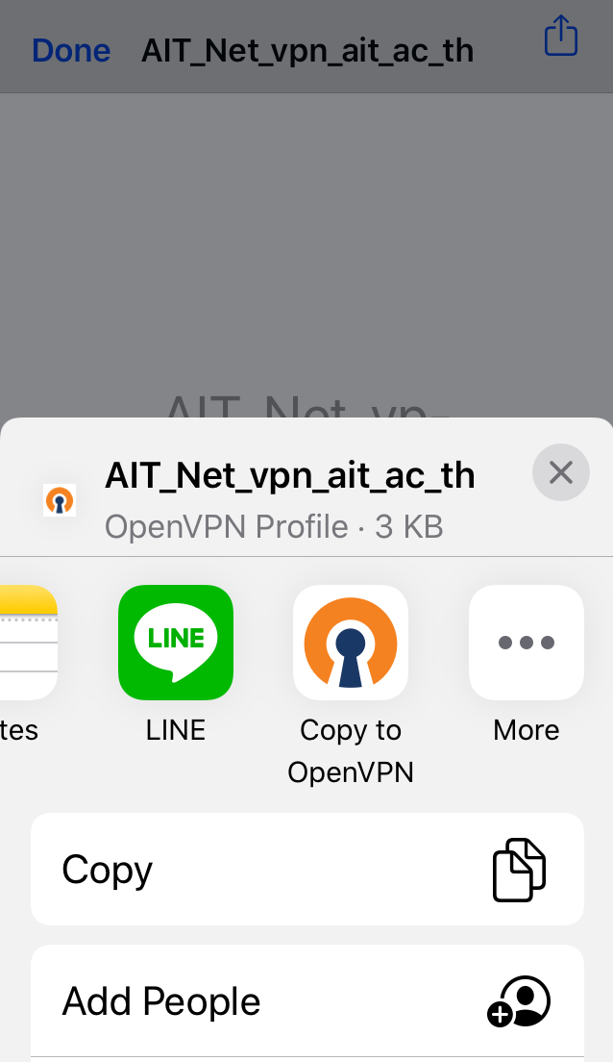Choose the Add People action row
The height and width of the screenshot is (1062, 613).
[307, 1001]
